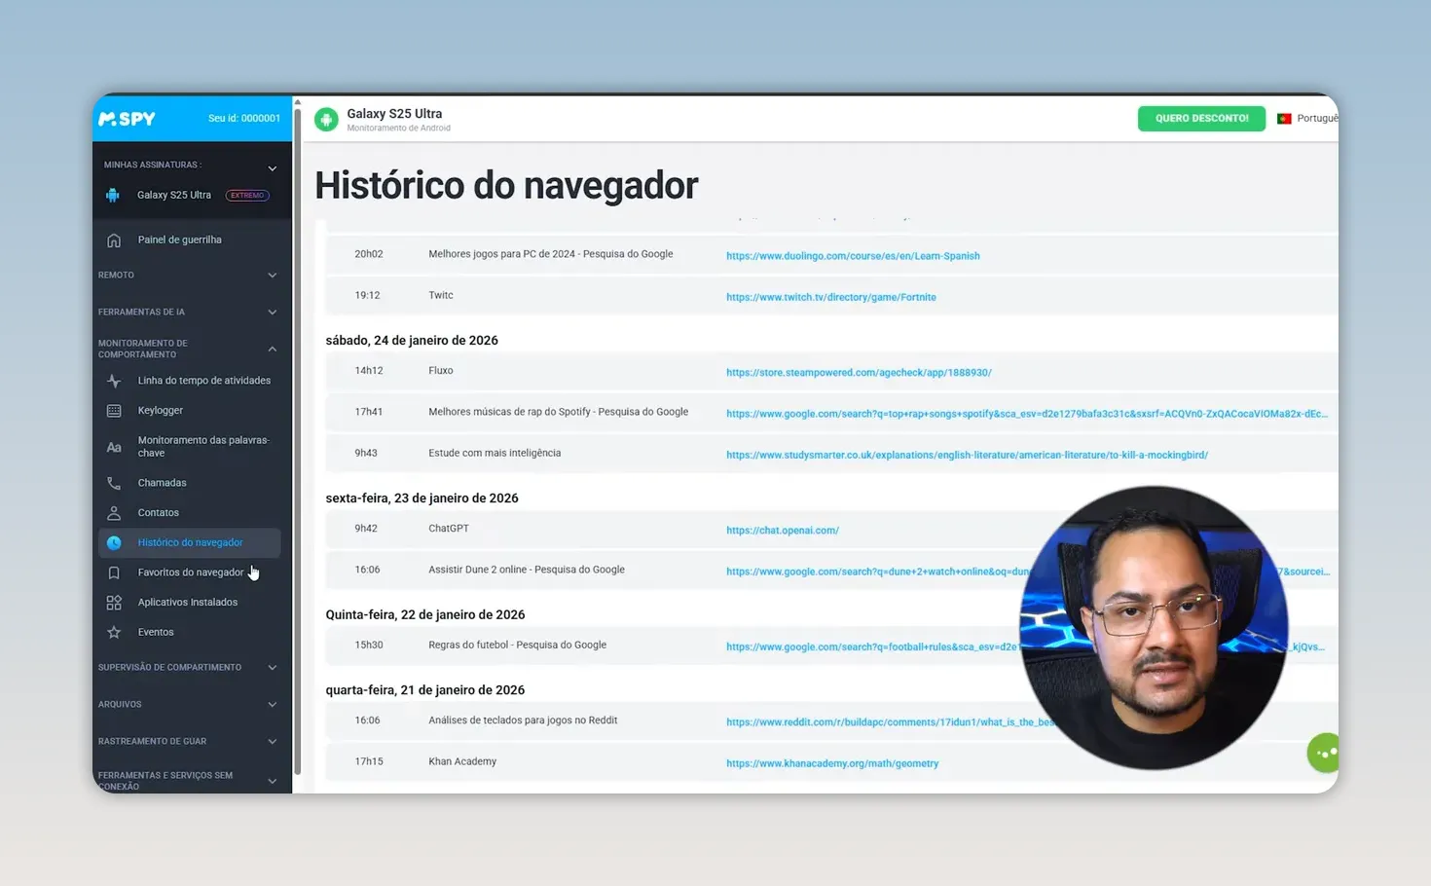Select 'Estude com mais inteligência' entry
Screen dimensions: 1431x886
click(x=495, y=453)
